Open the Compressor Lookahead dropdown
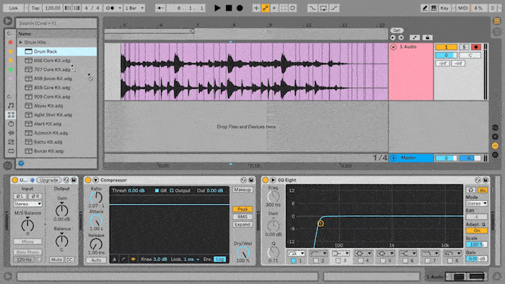 pos(192,259)
